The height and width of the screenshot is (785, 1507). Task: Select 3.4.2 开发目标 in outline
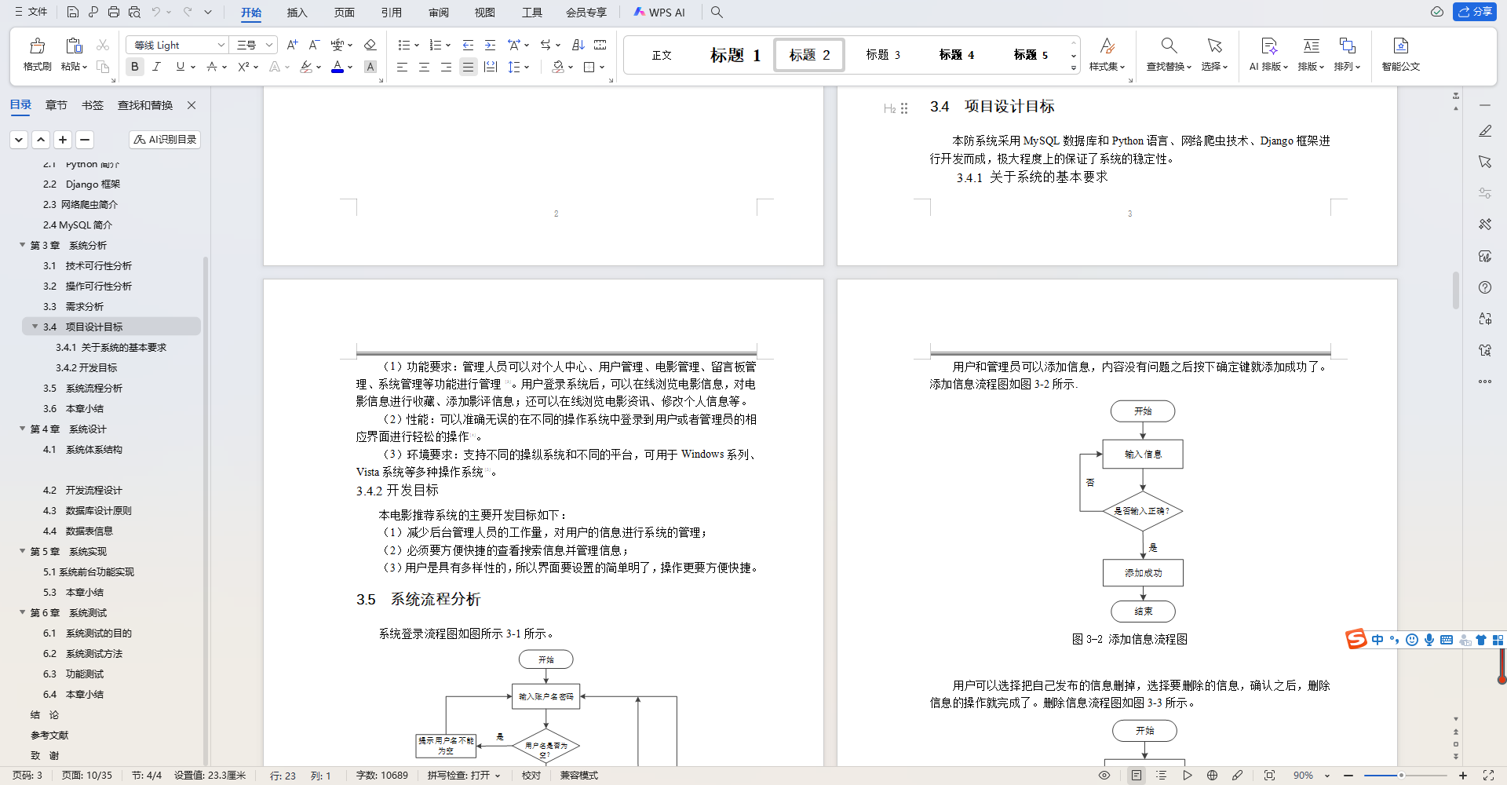tap(86, 367)
